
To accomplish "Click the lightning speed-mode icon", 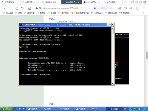I will coord(81,8).
